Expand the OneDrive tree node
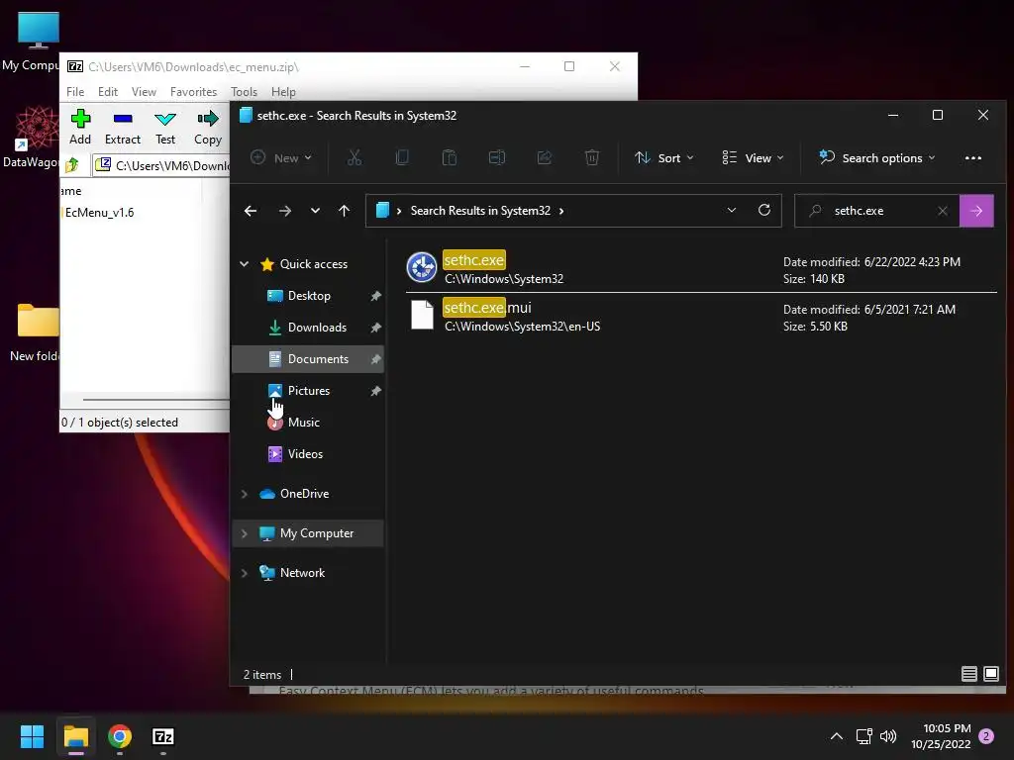The height and width of the screenshot is (760, 1014). pos(245,494)
